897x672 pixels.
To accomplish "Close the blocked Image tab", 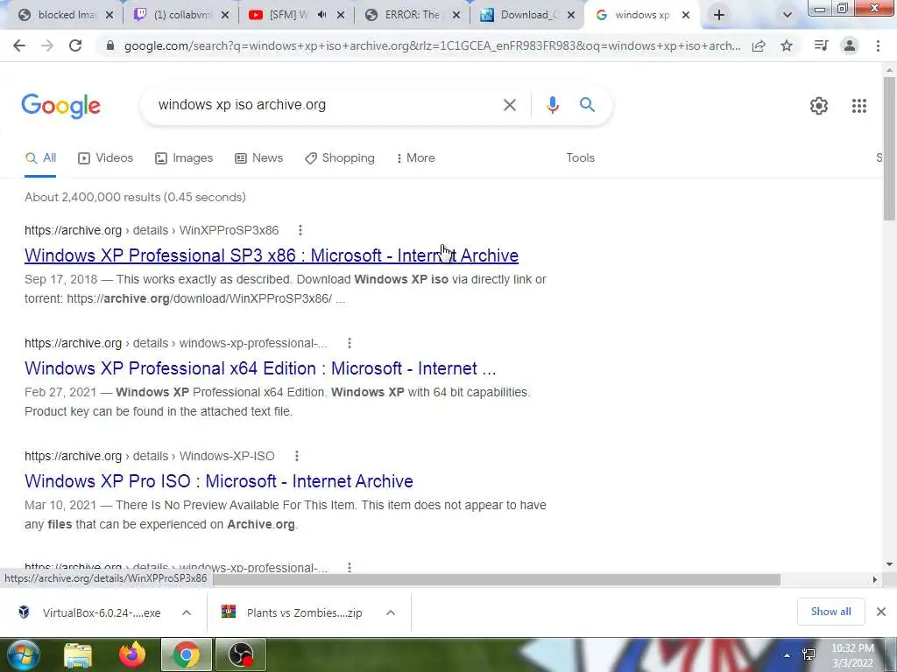I will (x=109, y=16).
